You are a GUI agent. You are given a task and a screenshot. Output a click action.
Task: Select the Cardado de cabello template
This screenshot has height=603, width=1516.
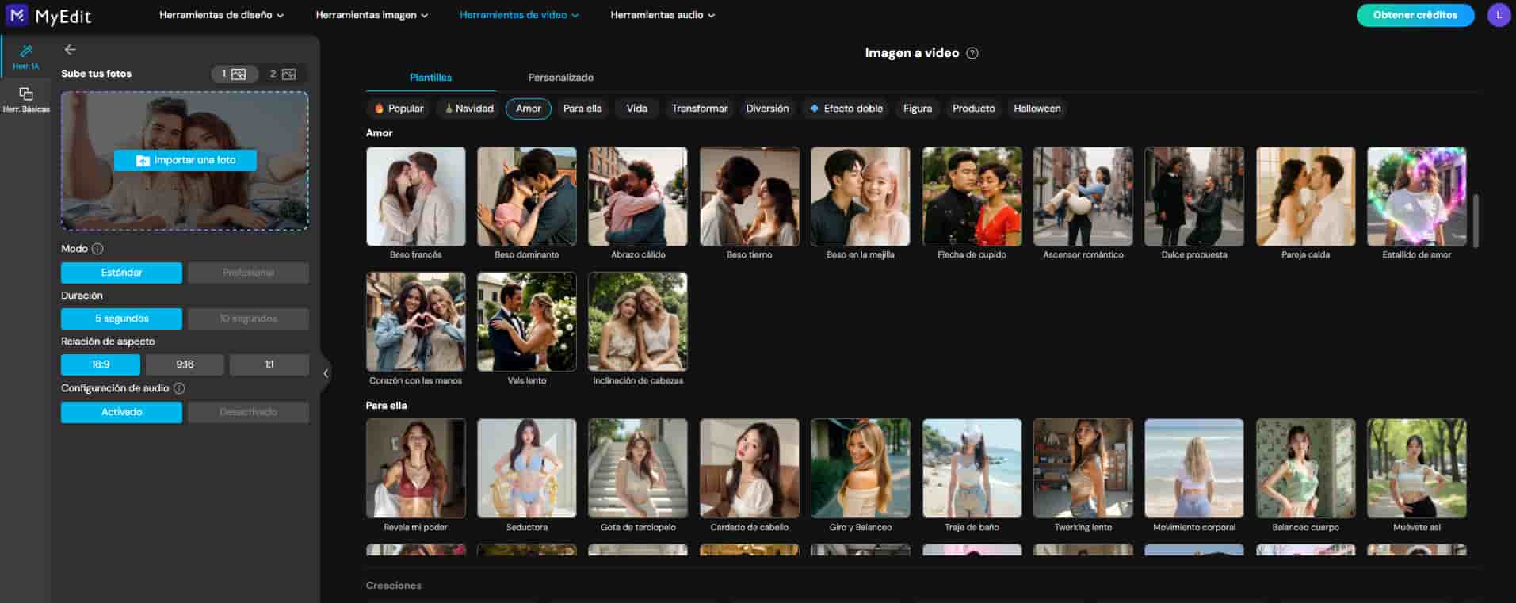(x=750, y=468)
